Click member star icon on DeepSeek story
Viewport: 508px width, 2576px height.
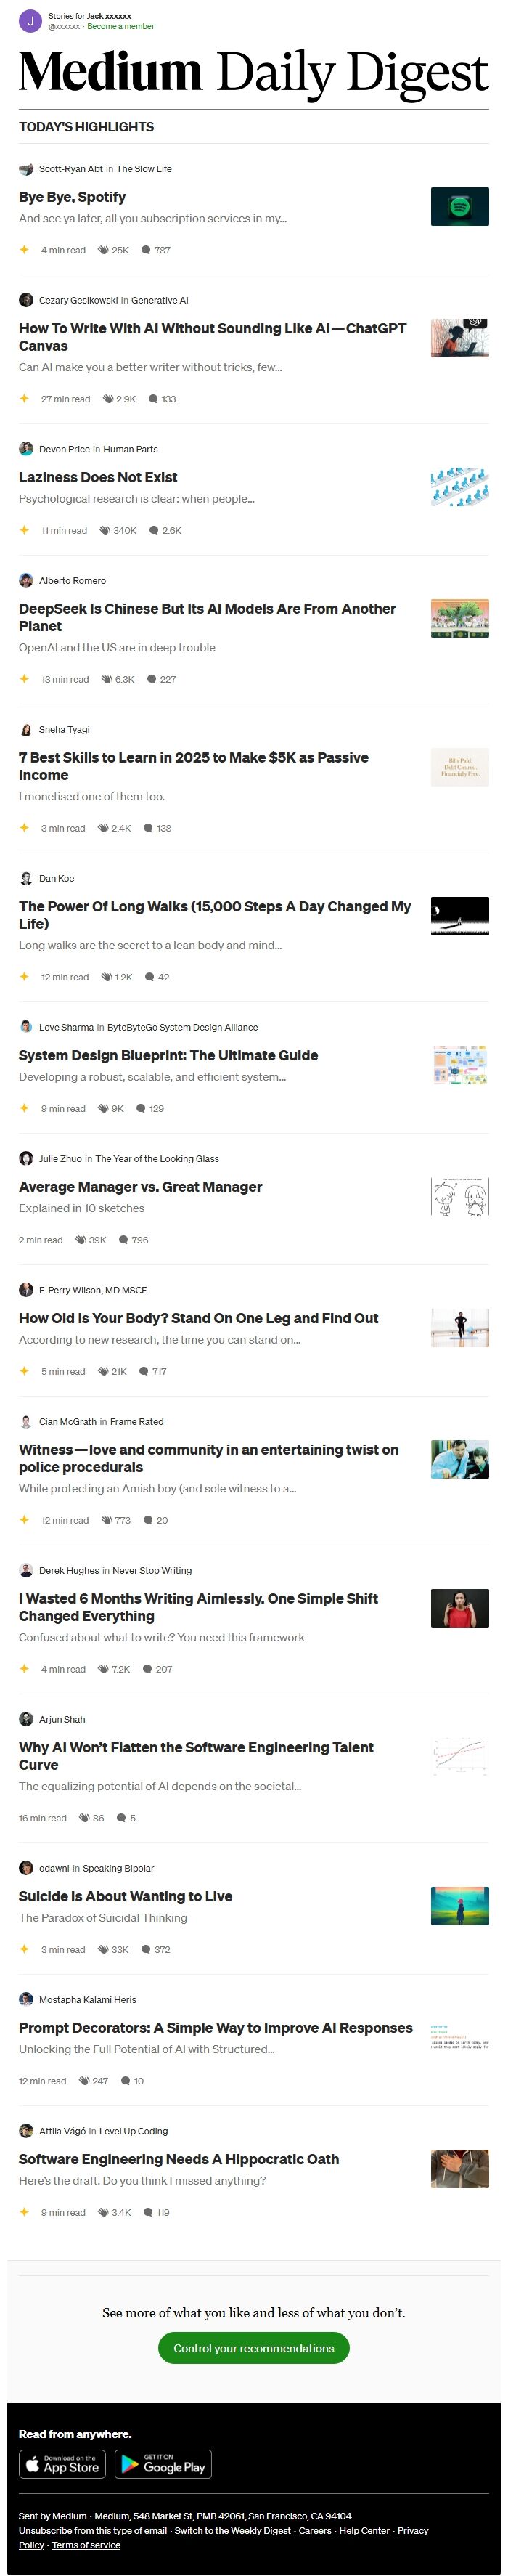click(25, 679)
